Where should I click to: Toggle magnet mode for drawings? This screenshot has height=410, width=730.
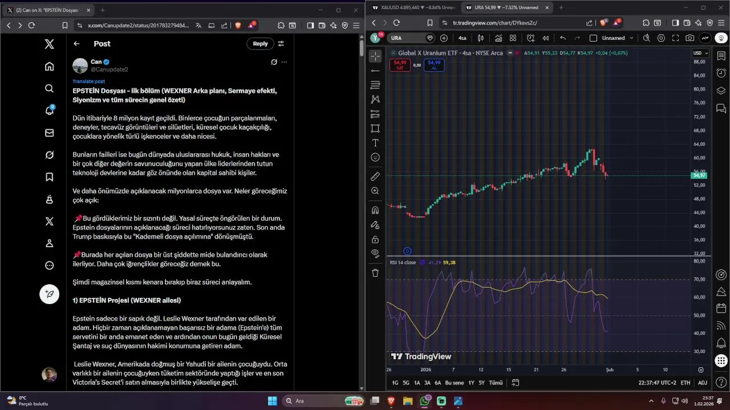[375, 211]
